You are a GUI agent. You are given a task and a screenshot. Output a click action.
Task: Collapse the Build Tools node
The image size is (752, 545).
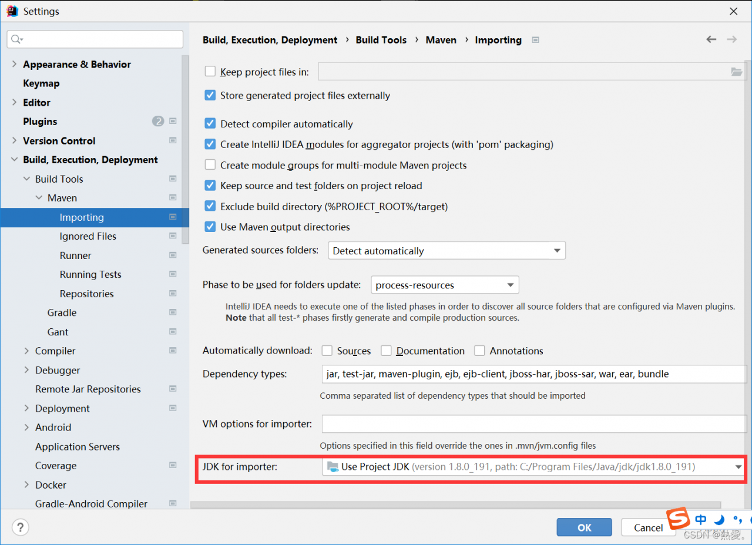click(26, 179)
